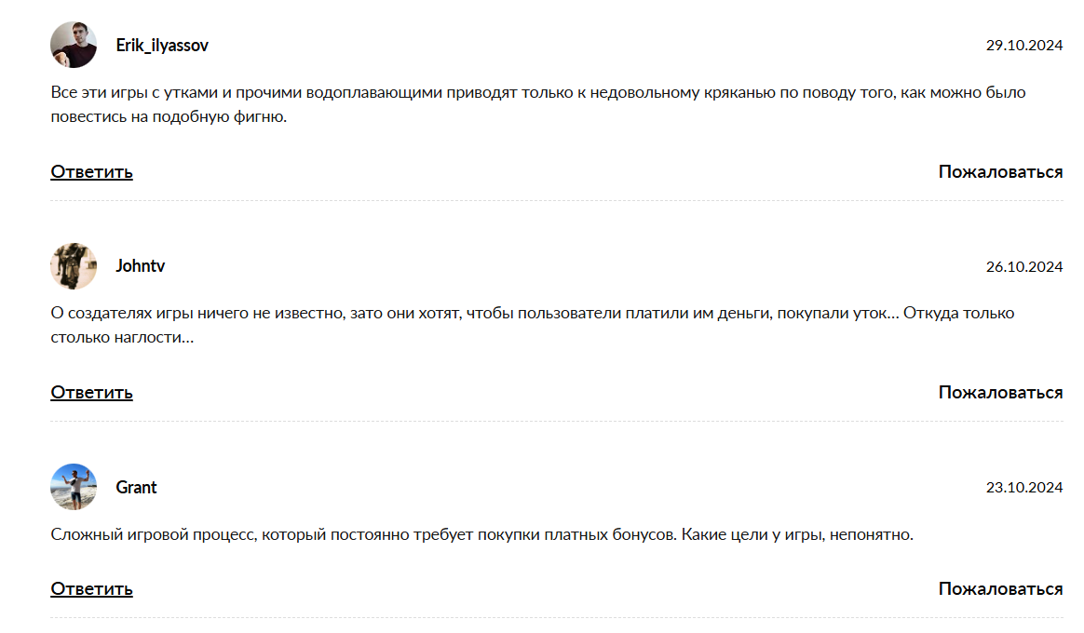Reply to Erik_ilyassov's comment via Ответить
This screenshot has width=1084, height=633.
[x=91, y=172]
